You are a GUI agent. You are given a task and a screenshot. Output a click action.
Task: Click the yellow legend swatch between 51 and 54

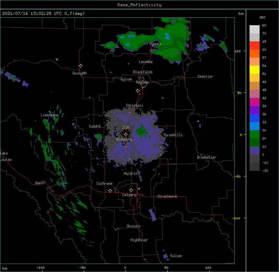[x=254, y=69]
